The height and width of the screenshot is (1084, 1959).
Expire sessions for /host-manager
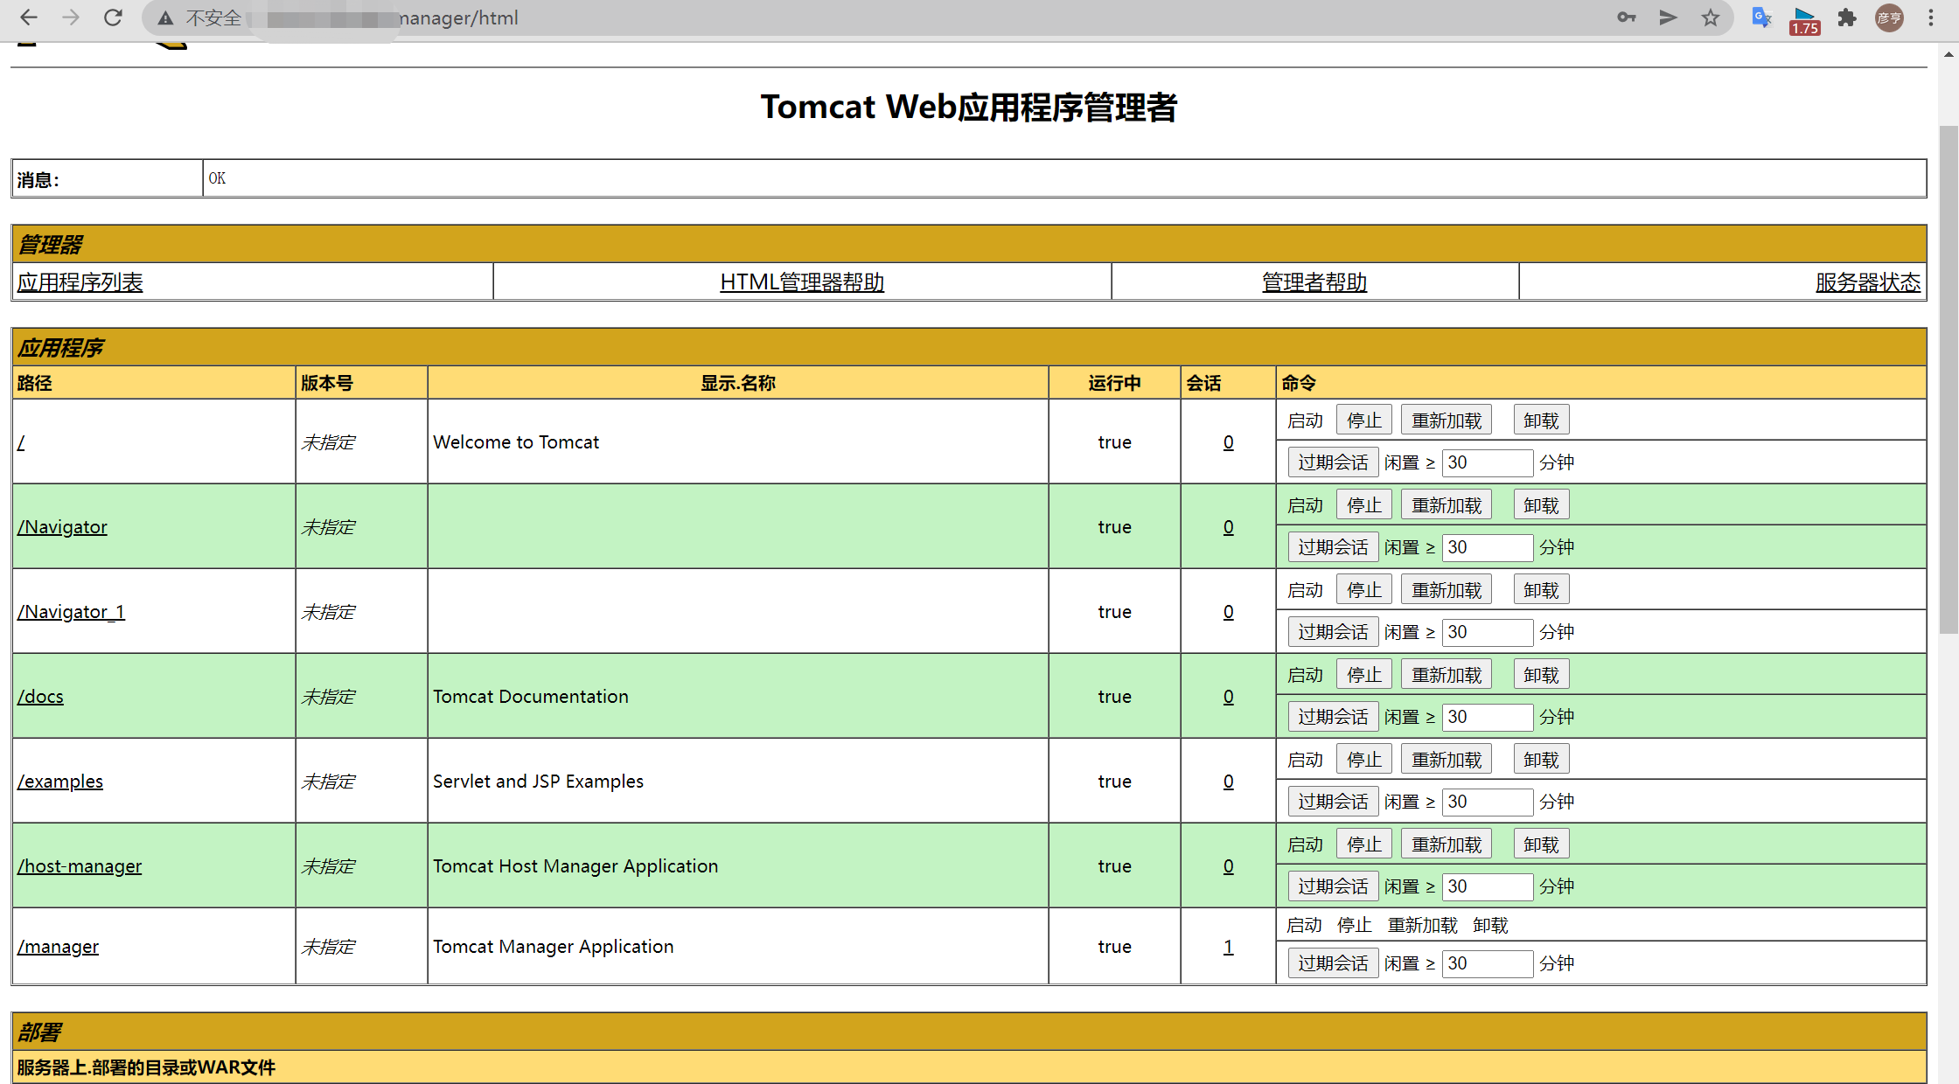coord(1333,886)
